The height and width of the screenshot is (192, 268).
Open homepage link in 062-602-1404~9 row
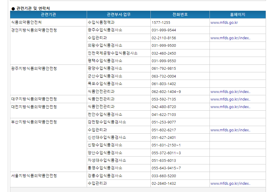pos(230,92)
